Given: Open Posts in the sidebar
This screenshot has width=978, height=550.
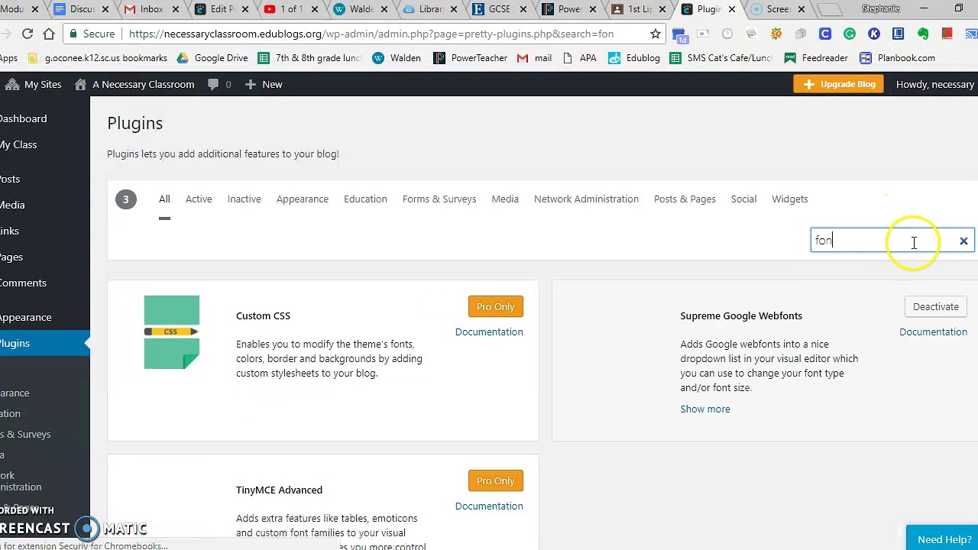Looking at the screenshot, I should (x=10, y=179).
